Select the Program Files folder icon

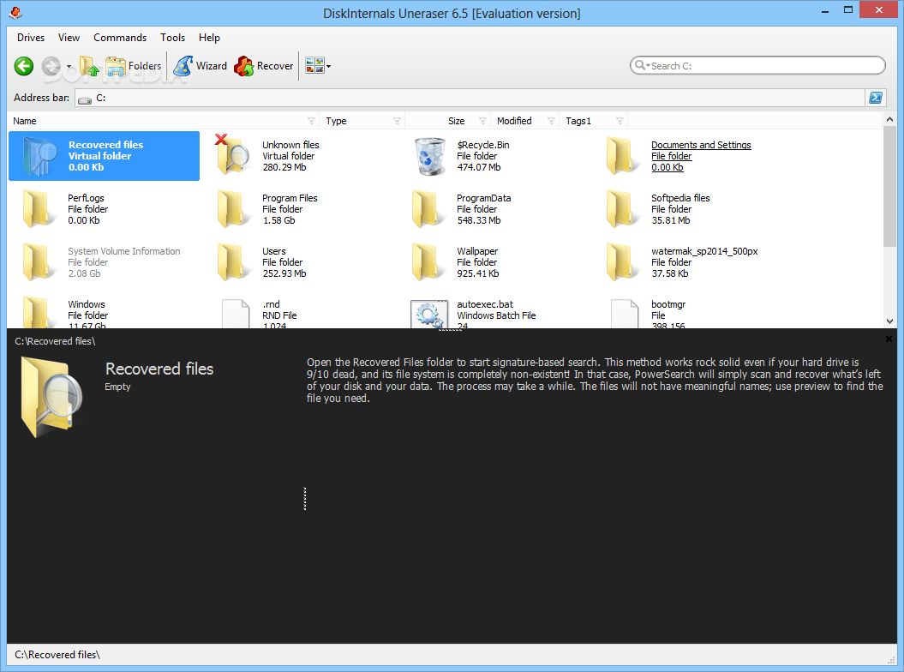[233, 209]
